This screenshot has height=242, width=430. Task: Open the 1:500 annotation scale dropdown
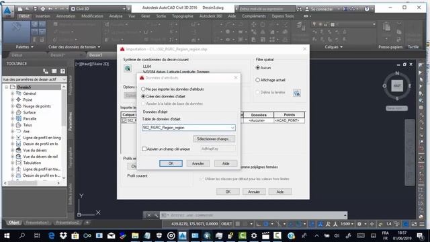pyautogui.click(x=347, y=224)
